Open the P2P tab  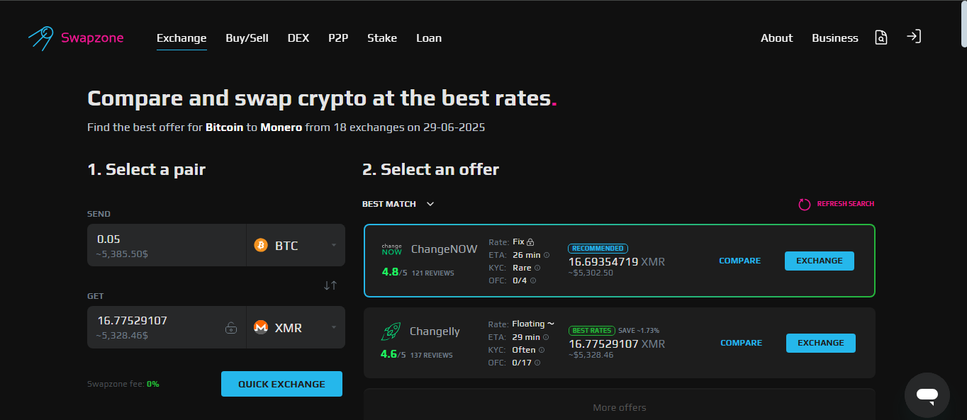(338, 38)
